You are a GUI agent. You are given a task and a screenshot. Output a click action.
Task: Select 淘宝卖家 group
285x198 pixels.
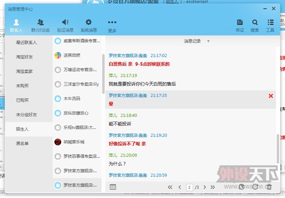(x=29, y=71)
